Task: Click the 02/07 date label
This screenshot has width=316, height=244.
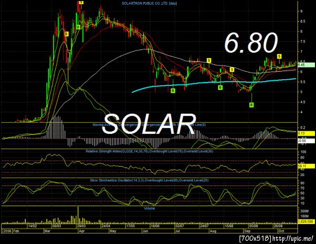Action: click(180, 226)
